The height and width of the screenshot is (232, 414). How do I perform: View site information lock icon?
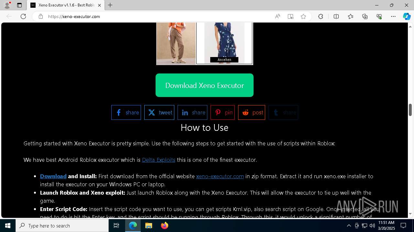coord(40,16)
